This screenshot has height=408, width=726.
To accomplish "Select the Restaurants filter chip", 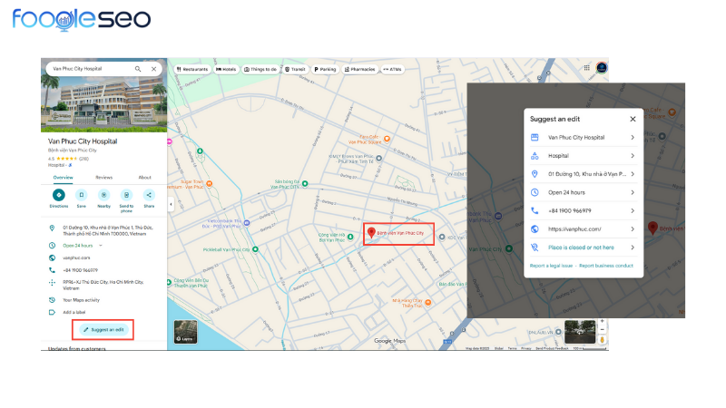I will coord(192,70).
